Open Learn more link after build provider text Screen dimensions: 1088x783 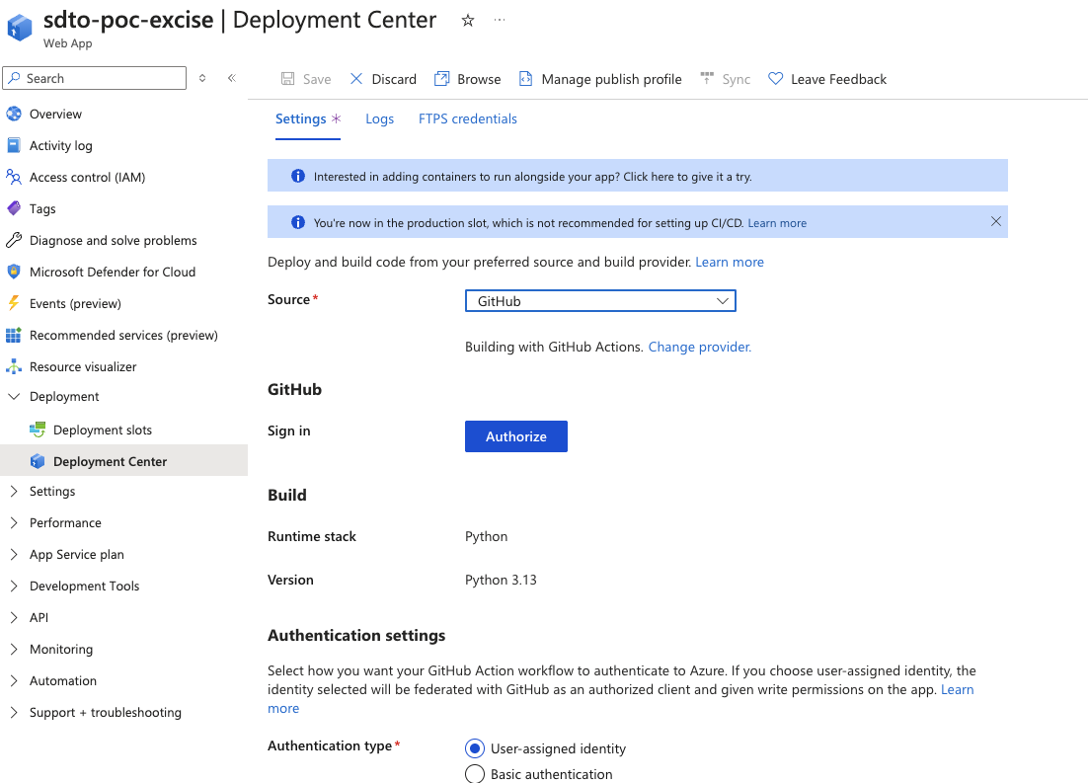[730, 262]
